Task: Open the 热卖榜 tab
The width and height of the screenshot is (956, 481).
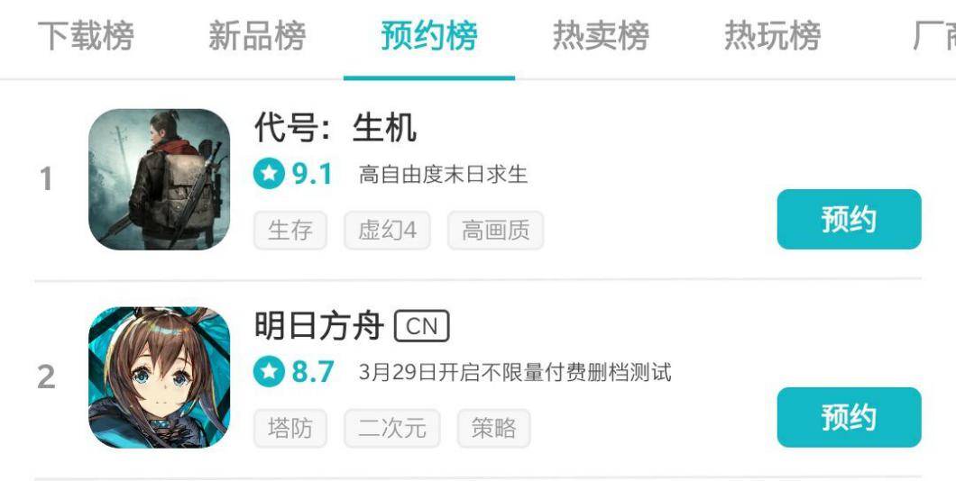Action: [x=601, y=35]
